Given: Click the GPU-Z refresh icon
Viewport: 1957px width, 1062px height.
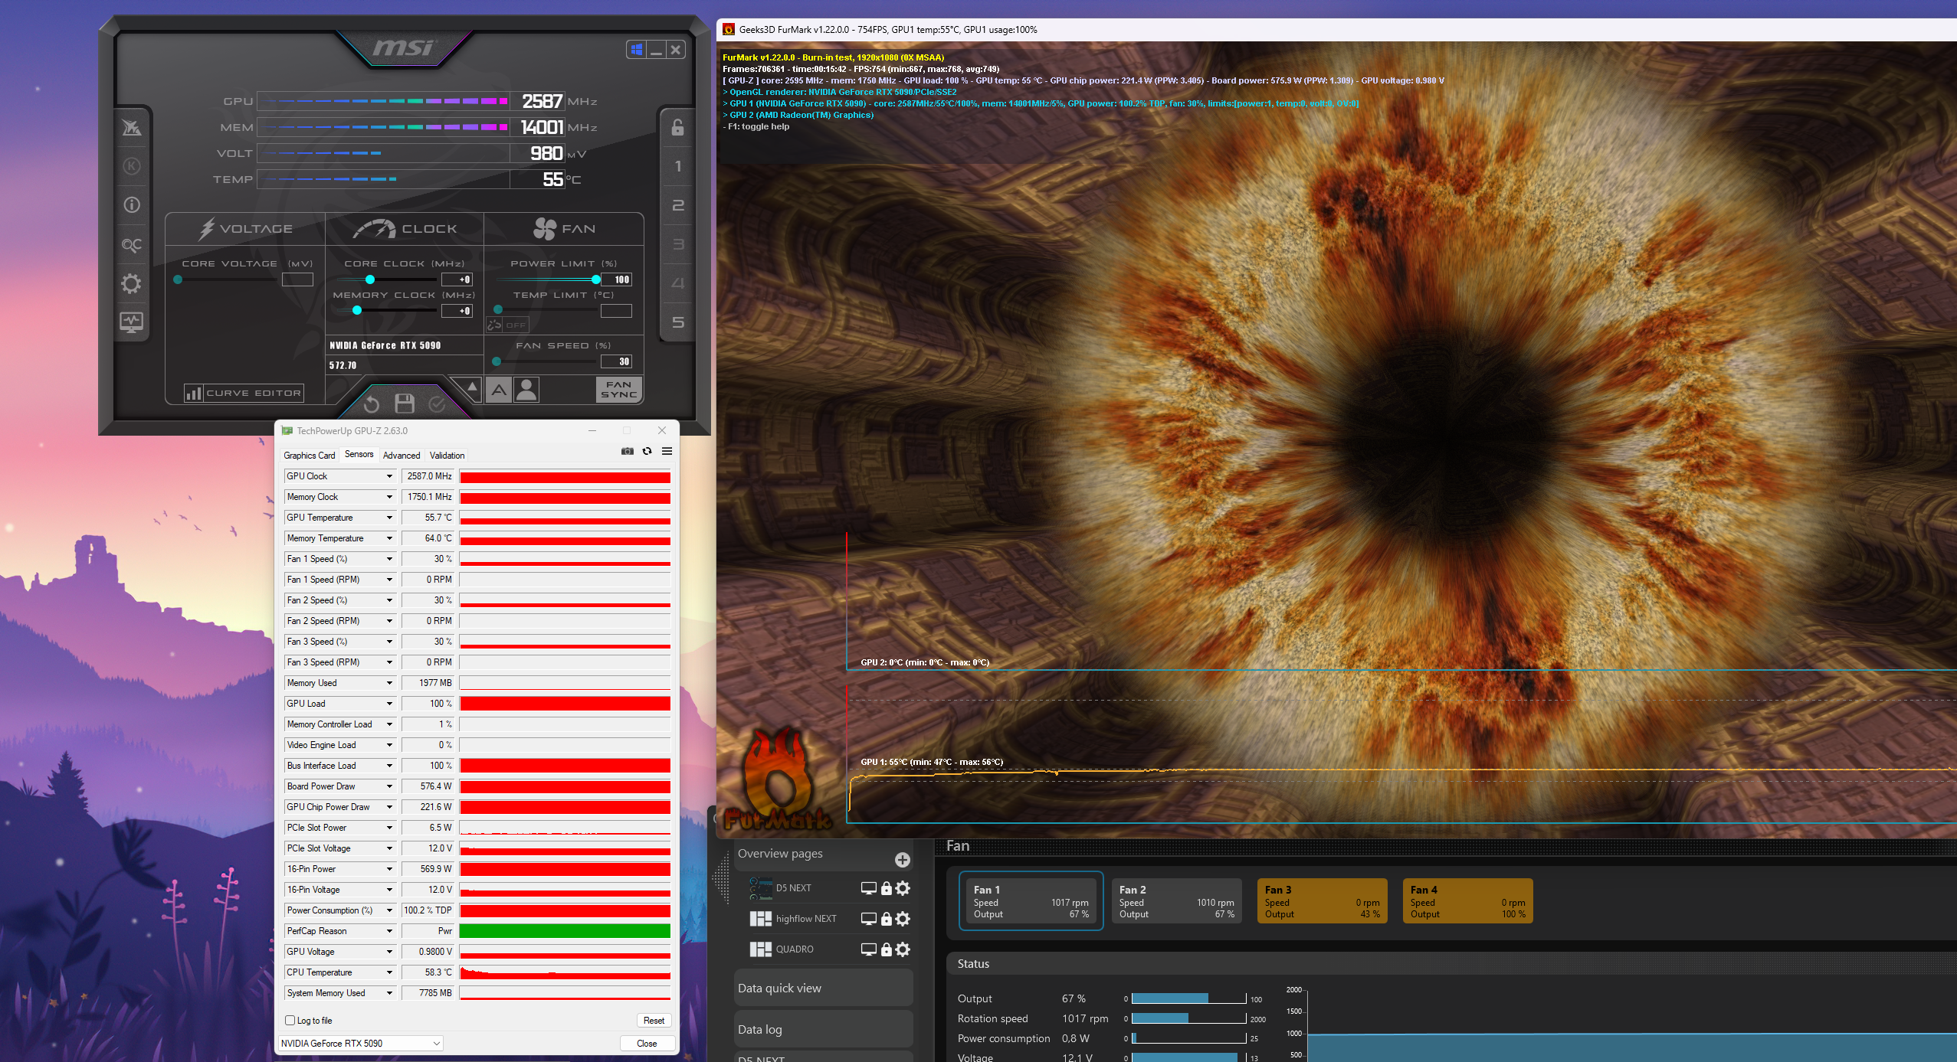Looking at the screenshot, I should [x=647, y=452].
